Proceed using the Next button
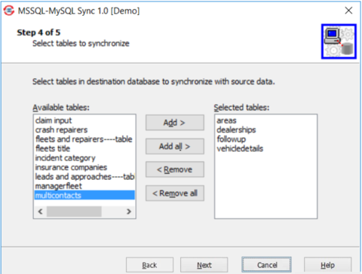Viewport: 362px width, 274px height. (x=204, y=265)
